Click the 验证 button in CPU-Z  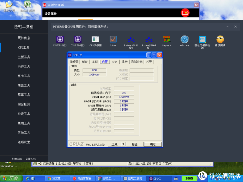[134, 144]
